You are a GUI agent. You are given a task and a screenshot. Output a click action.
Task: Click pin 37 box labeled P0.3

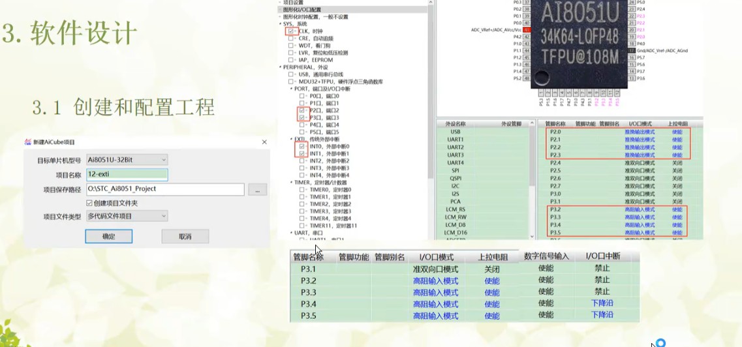click(527, 2)
